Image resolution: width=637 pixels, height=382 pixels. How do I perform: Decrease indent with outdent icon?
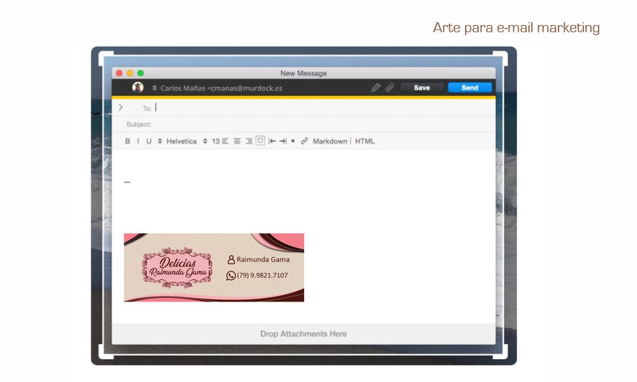coord(272,141)
